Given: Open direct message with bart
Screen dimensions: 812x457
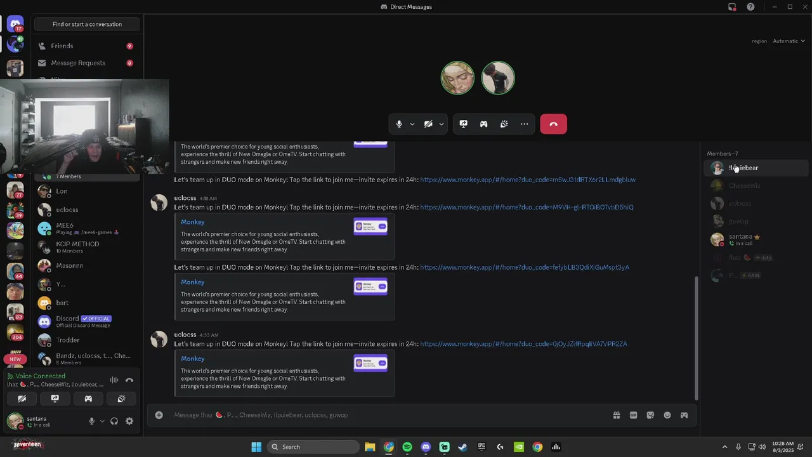Looking at the screenshot, I should 86,303.
